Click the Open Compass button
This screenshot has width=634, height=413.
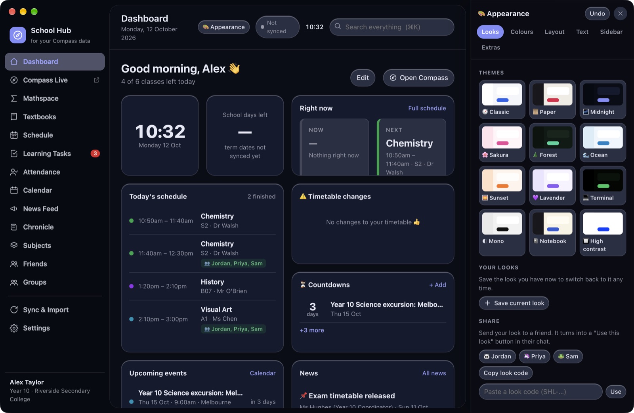418,78
